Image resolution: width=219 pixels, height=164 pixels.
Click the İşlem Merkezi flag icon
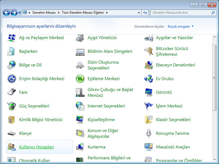pos(149,106)
